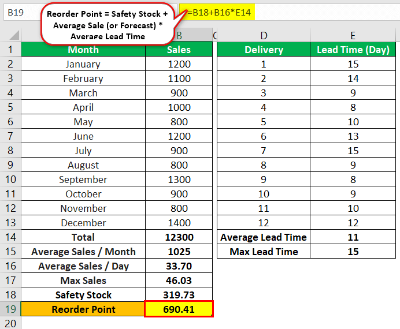400x329 pixels.
Task: Click April sales value 1000
Action: 179,107
